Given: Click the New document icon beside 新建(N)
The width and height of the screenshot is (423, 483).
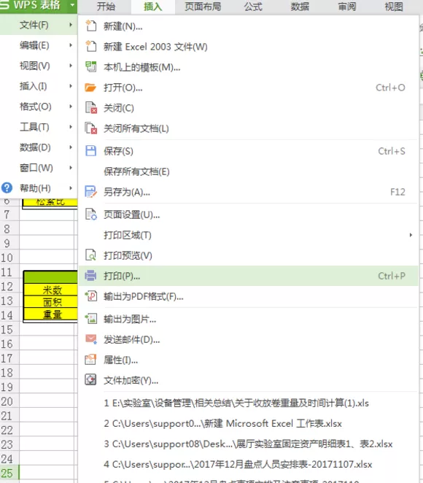Looking at the screenshot, I should point(90,26).
